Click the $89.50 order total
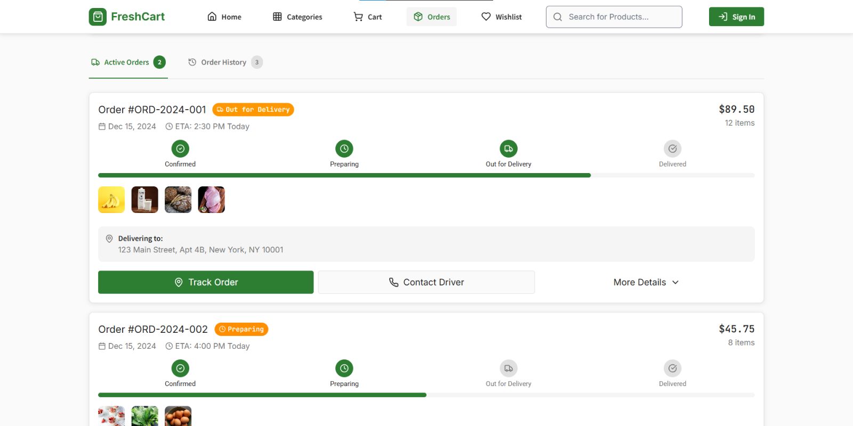853x426 pixels. tap(737, 109)
